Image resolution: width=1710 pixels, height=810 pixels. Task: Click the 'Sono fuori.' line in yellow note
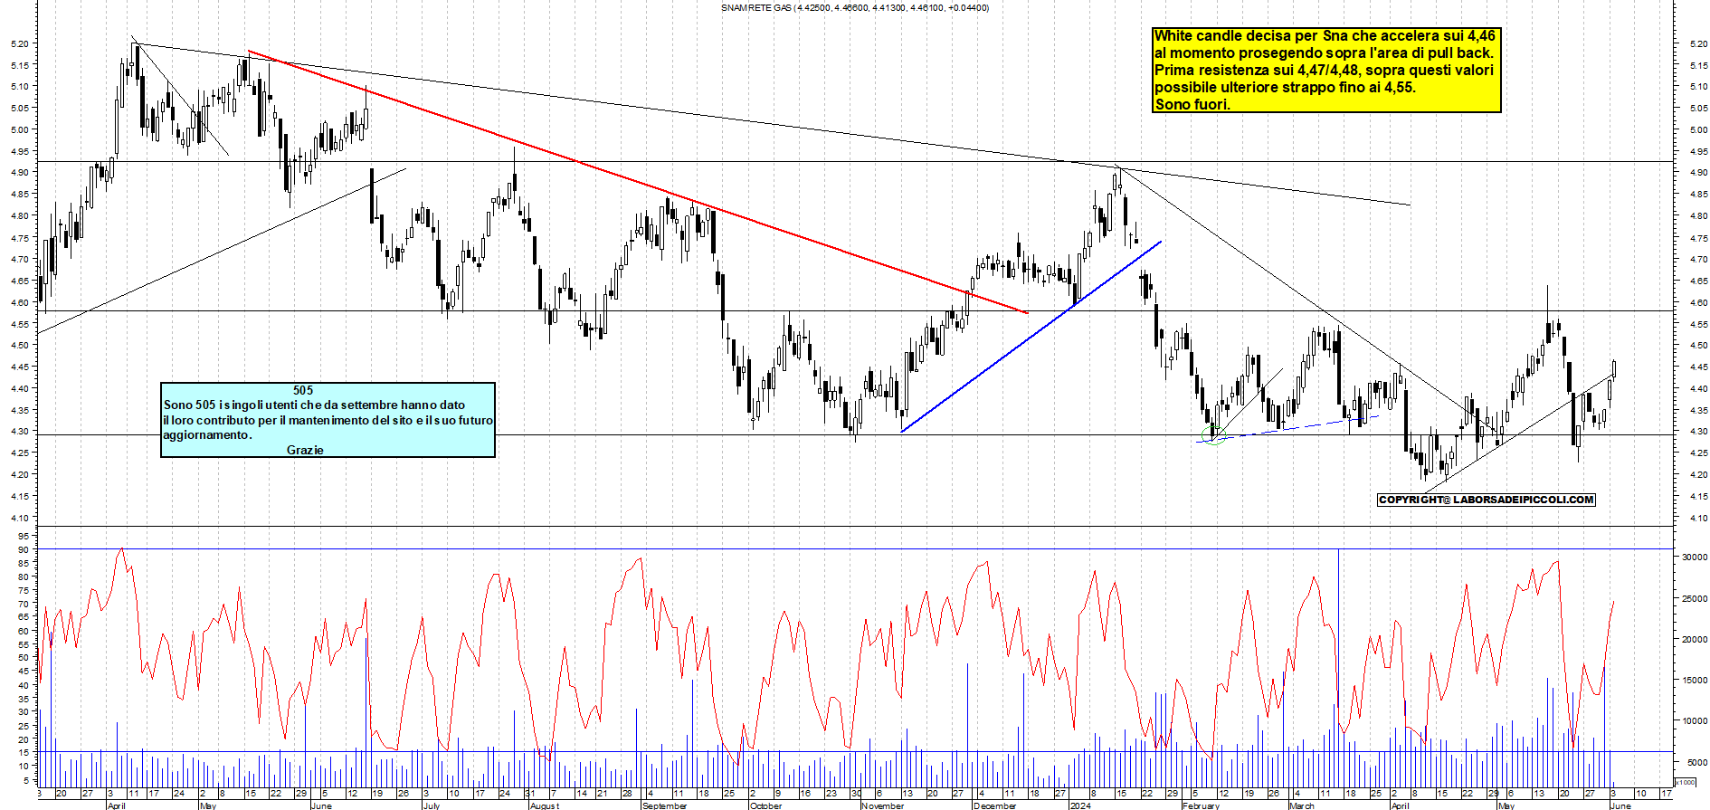point(1192,104)
